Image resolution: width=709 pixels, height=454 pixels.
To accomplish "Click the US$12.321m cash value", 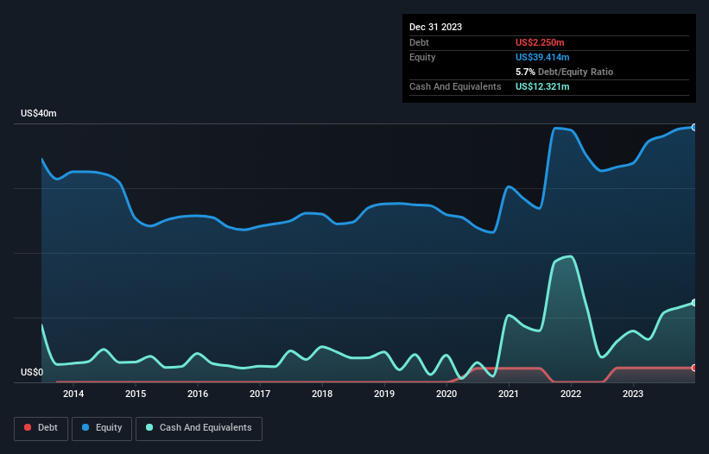I will [x=542, y=86].
